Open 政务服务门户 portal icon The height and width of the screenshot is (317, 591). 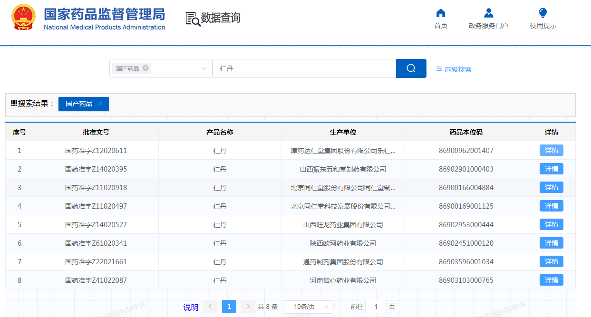488,13
